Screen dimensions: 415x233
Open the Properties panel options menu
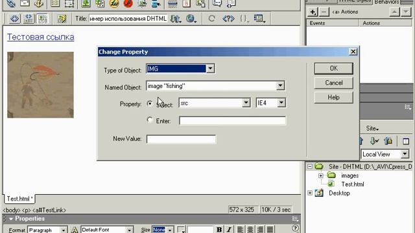[x=296, y=219]
